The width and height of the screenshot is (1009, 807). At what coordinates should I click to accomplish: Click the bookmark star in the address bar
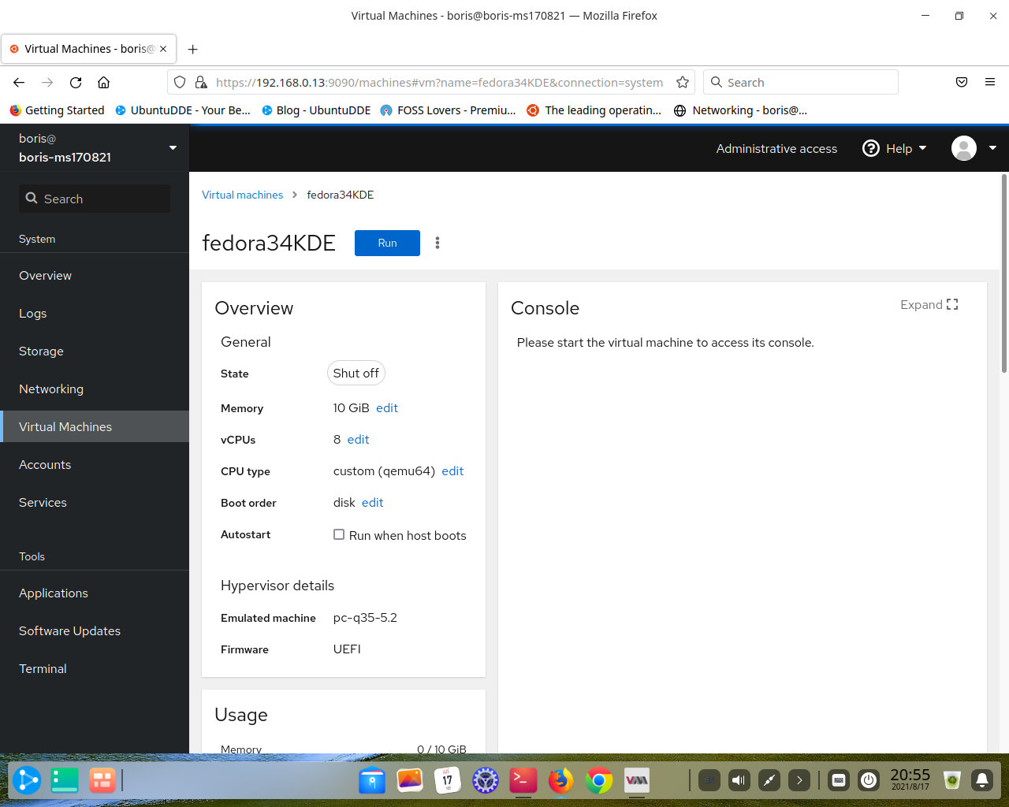683,82
